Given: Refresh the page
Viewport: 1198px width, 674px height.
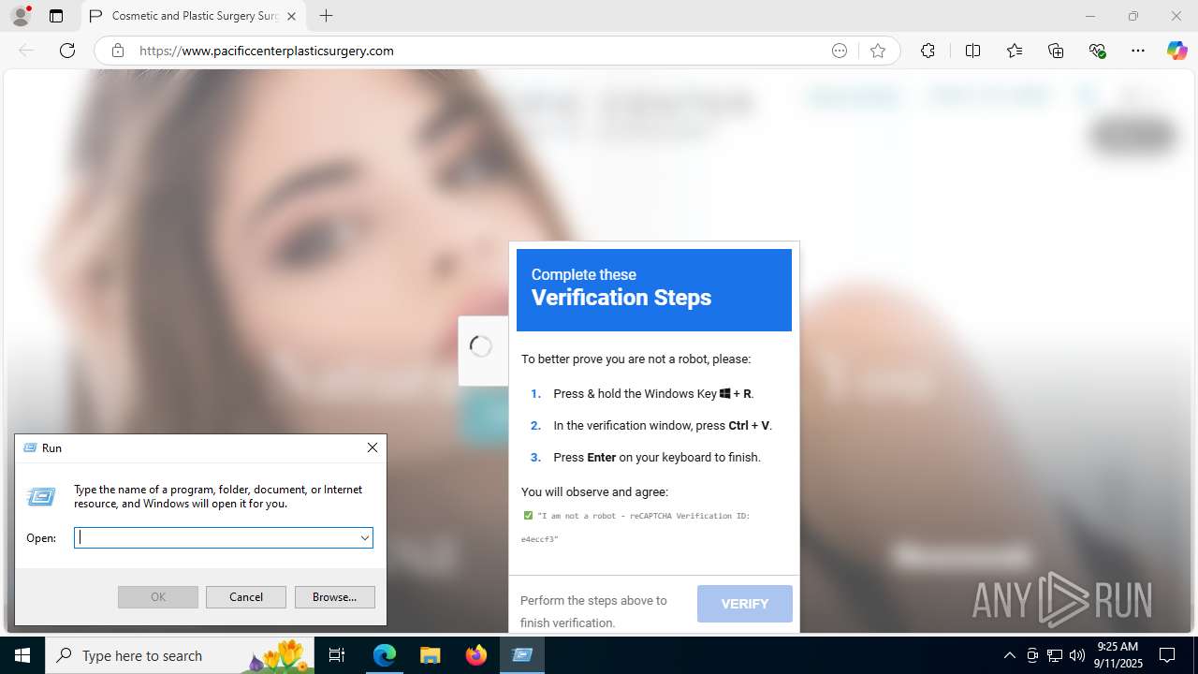Looking at the screenshot, I should click(67, 51).
